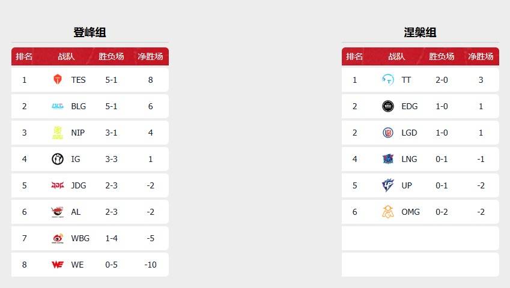Click the NIP team logo

(58, 133)
